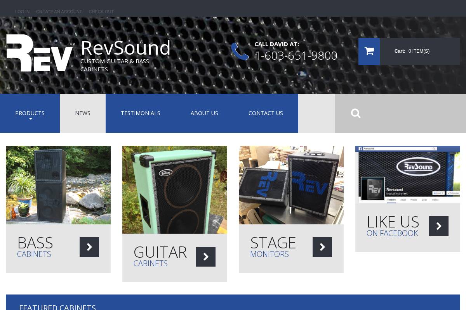Click the shopping cart icon
This screenshot has height=310, width=466.
tap(369, 51)
